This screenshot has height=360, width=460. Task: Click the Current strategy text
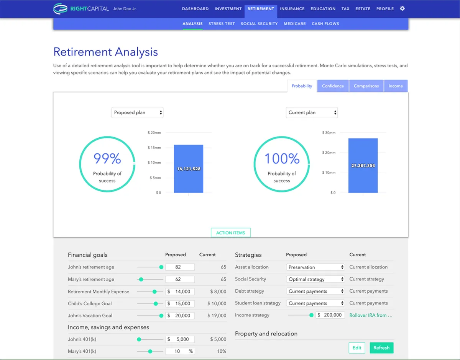(x=367, y=279)
